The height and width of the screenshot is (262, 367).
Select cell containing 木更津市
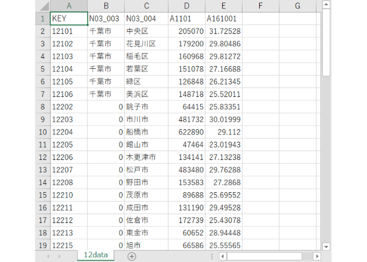(x=146, y=157)
